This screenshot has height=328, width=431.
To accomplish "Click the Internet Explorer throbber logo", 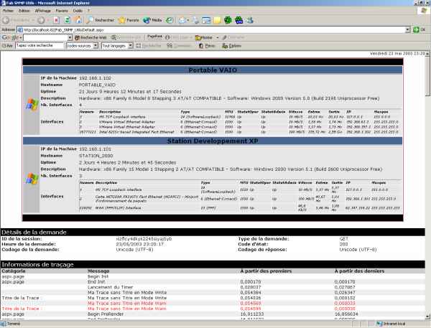I will click(x=424, y=10).
